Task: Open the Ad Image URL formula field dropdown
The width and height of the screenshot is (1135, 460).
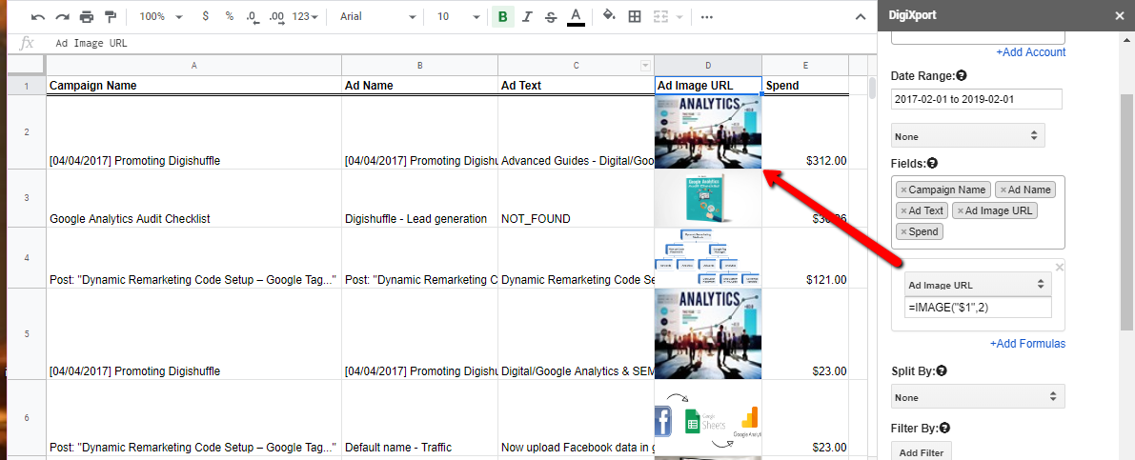Action: (x=978, y=284)
